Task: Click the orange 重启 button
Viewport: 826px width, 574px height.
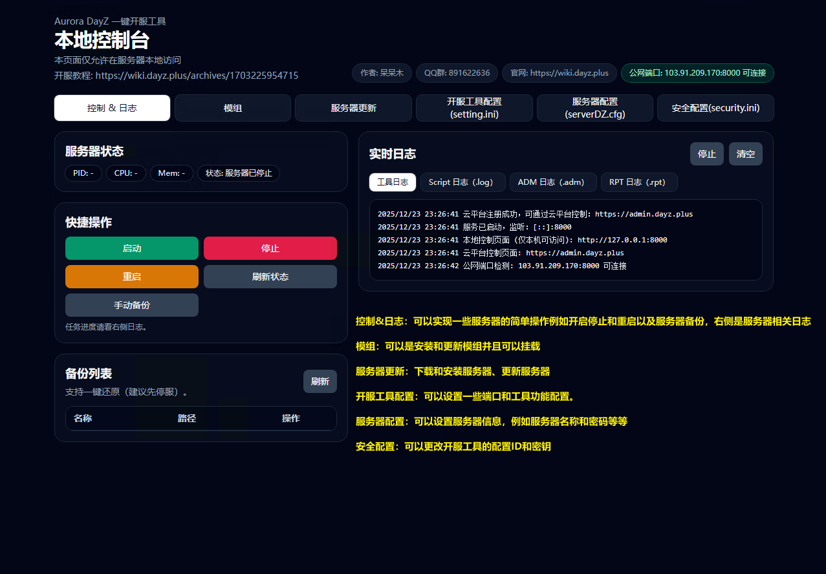Action: point(132,277)
